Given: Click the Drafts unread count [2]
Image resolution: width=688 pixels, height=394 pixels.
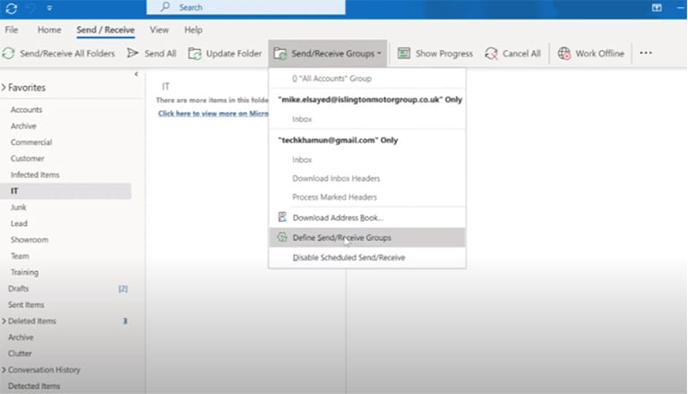Looking at the screenshot, I should pos(123,288).
